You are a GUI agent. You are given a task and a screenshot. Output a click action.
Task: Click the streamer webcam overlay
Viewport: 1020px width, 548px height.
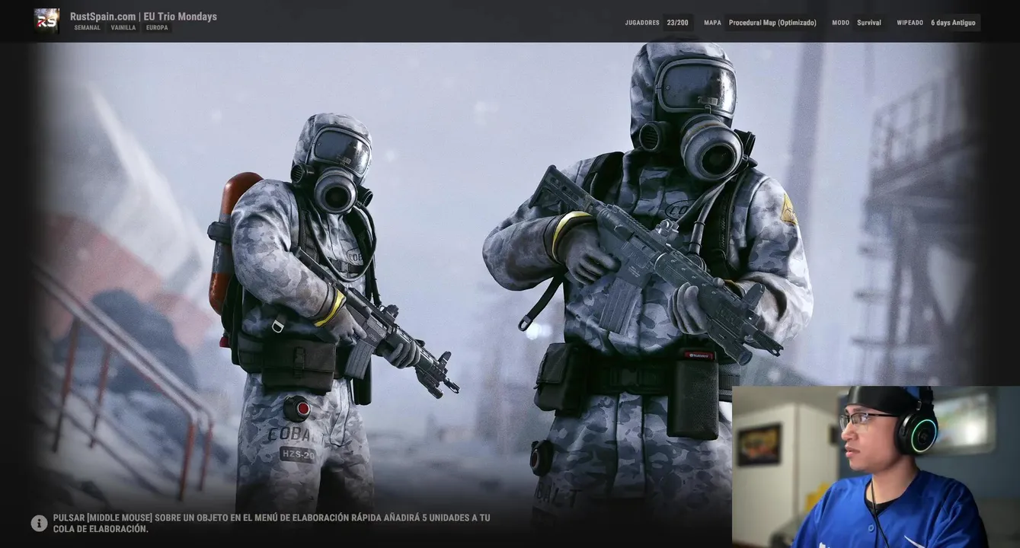(x=876, y=467)
